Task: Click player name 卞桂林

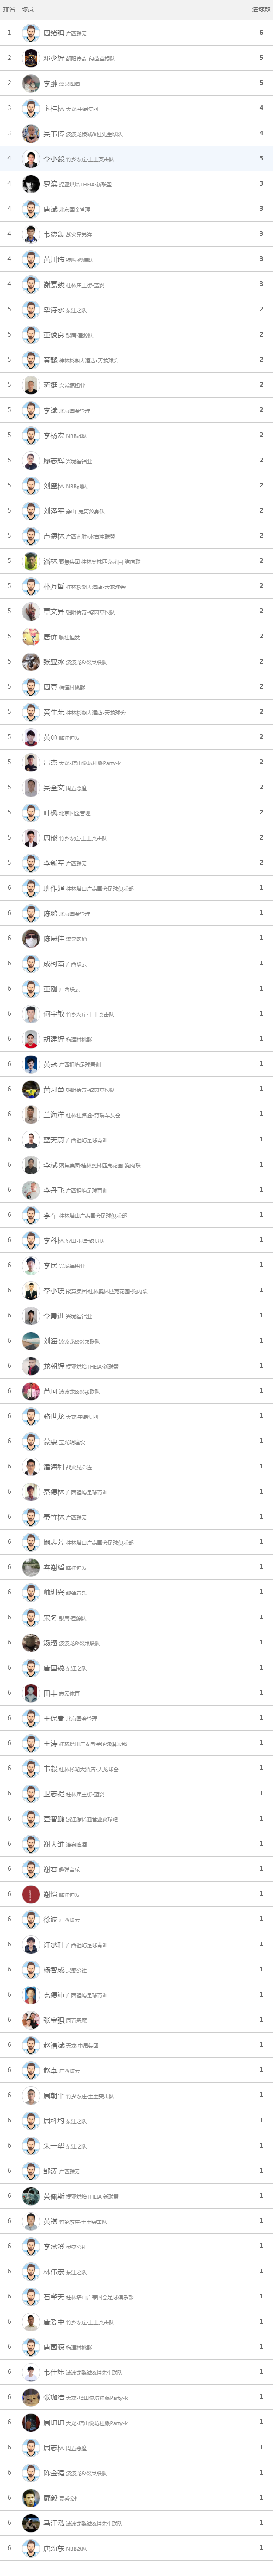Action: pos(53,108)
